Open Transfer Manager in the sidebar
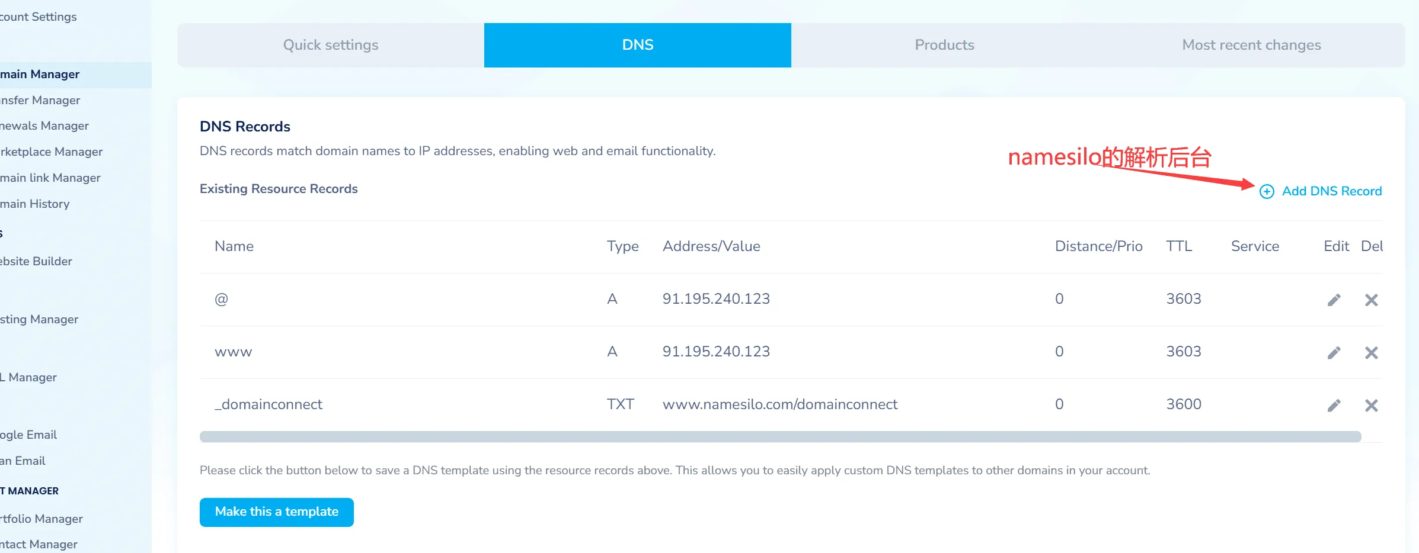The width and height of the screenshot is (1419, 553). click(40, 100)
